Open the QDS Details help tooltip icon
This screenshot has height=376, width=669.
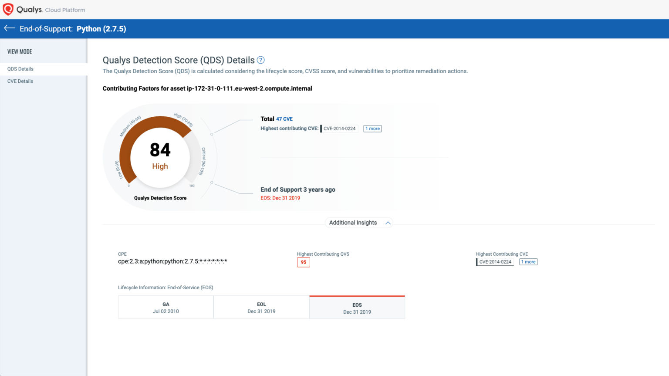click(260, 60)
